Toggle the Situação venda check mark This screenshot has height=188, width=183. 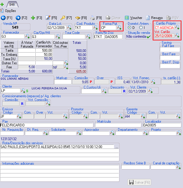click(x=149, y=37)
